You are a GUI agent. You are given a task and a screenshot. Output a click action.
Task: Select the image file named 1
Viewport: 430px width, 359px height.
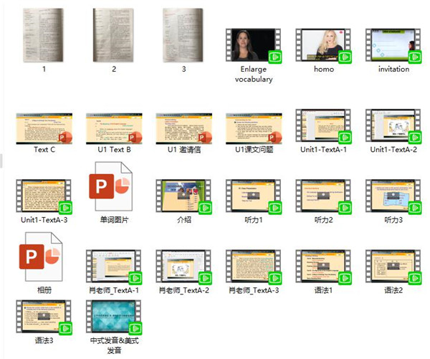(x=43, y=35)
